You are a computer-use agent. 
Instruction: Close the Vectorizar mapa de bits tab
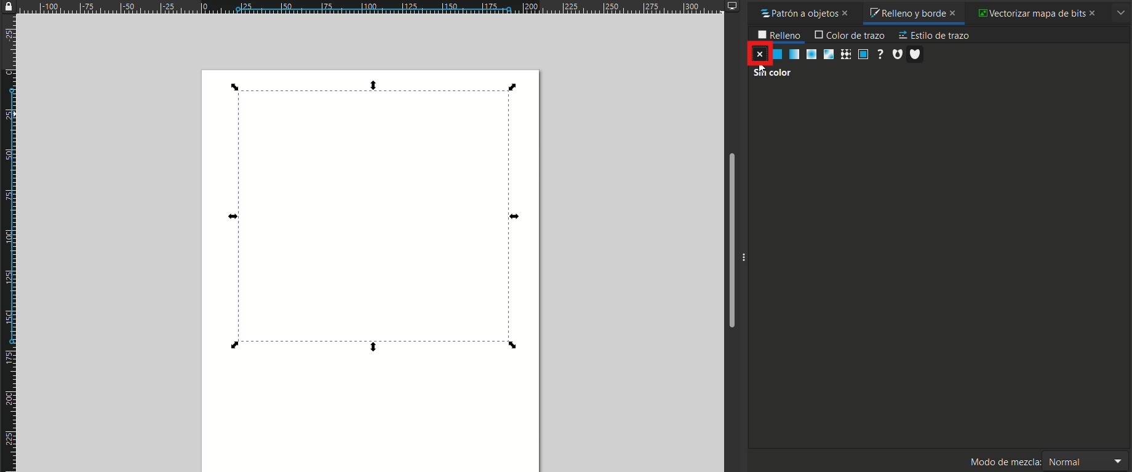point(1093,13)
